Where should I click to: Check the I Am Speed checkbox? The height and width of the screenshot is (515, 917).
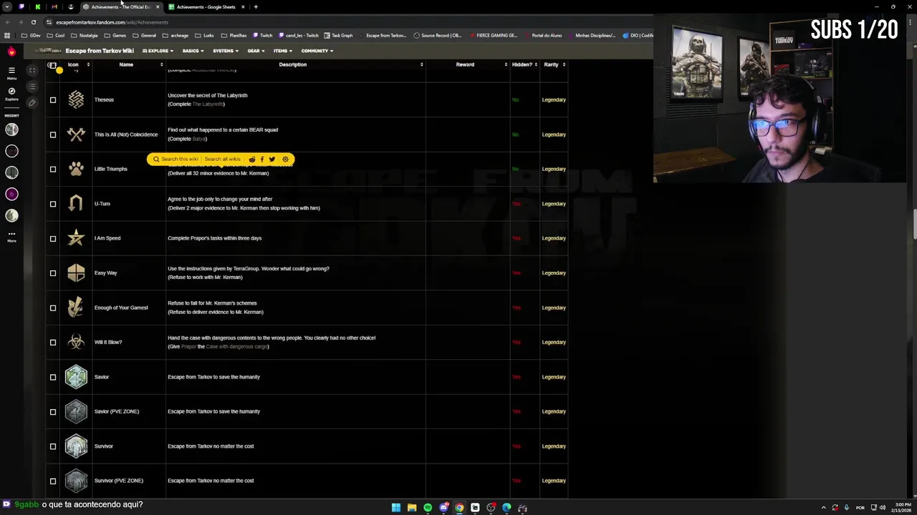click(53, 239)
